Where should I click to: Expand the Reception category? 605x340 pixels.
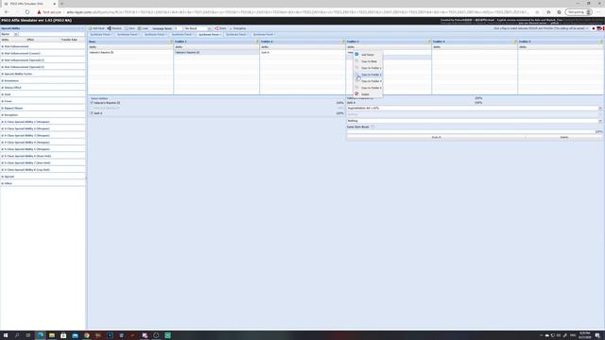[43, 115]
